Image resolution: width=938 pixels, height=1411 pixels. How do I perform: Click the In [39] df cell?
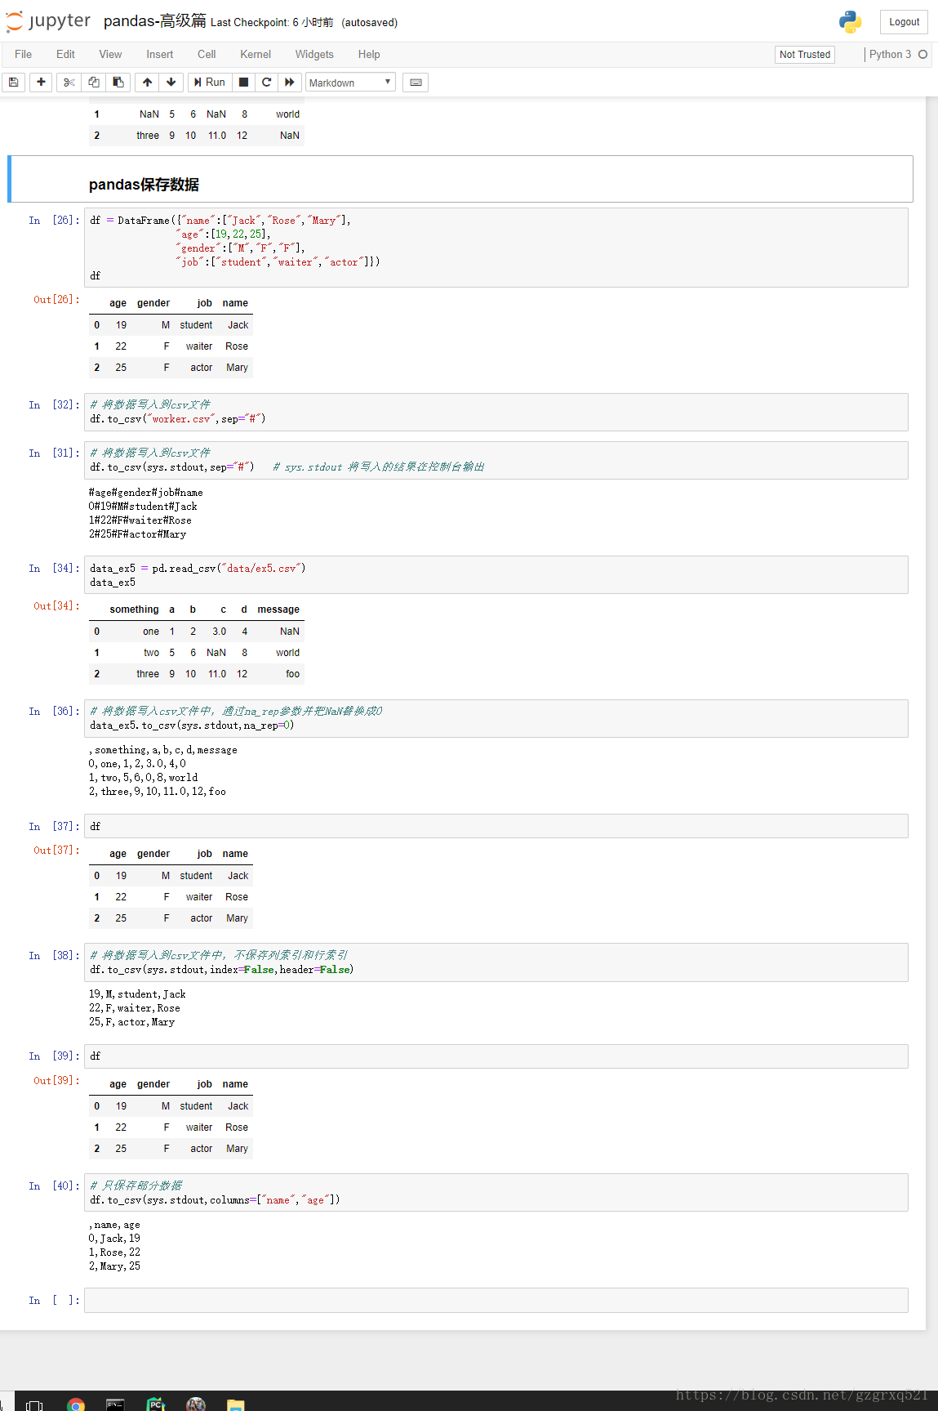tap(496, 1056)
